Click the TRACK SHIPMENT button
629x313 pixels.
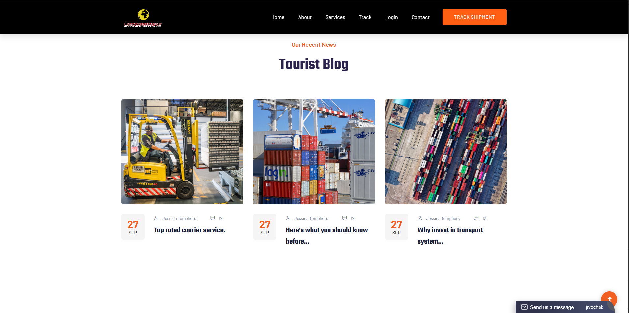point(474,17)
